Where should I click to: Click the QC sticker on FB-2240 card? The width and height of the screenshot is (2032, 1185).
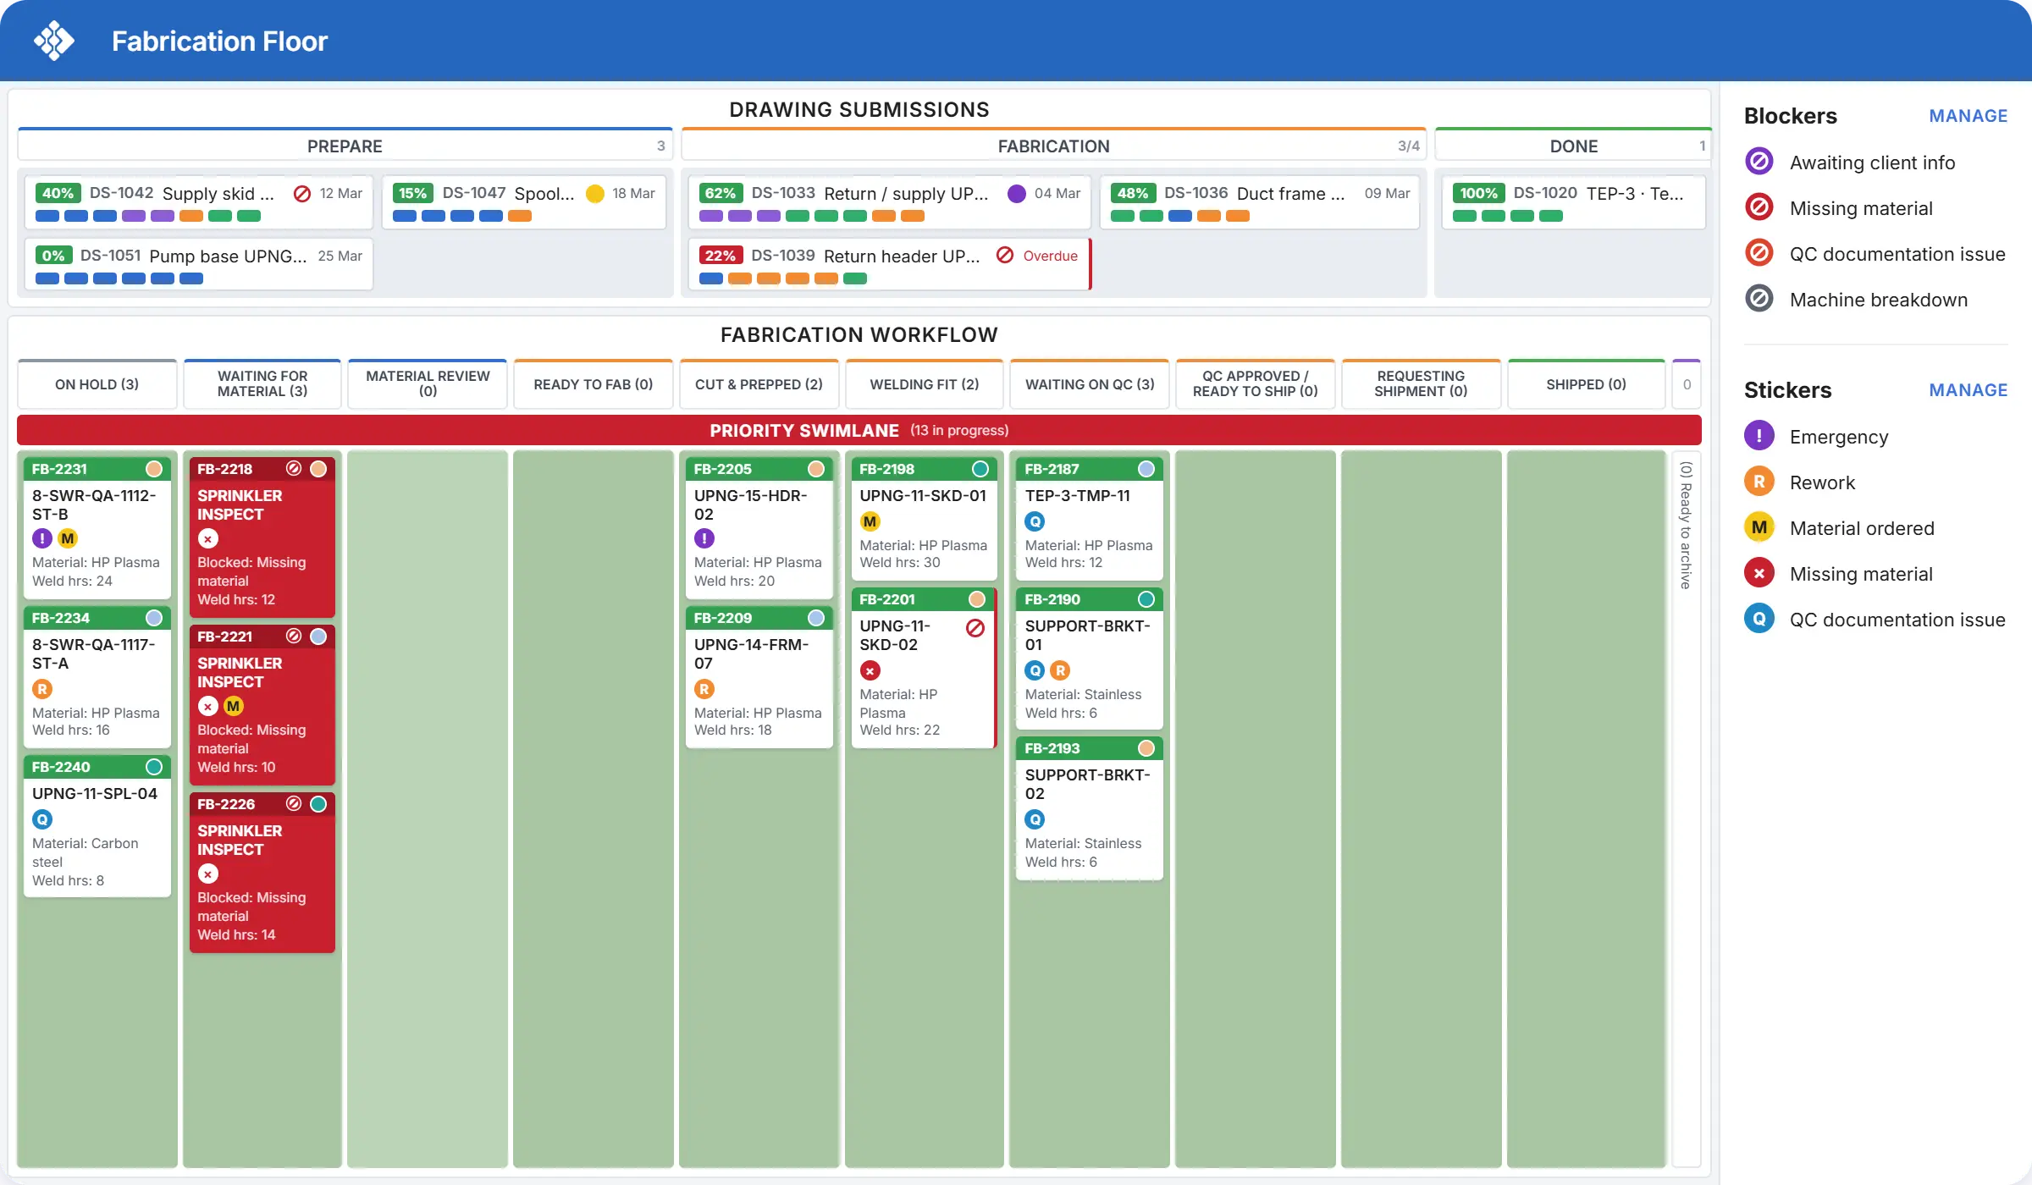click(42, 819)
